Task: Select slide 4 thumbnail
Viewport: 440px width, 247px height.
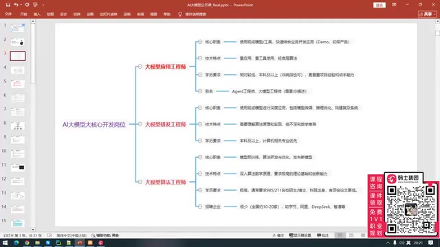Action: (17, 70)
